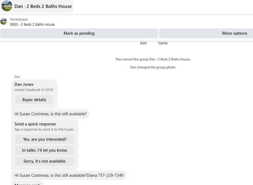Click the Send a quick response card heading

[x=35, y=124]
